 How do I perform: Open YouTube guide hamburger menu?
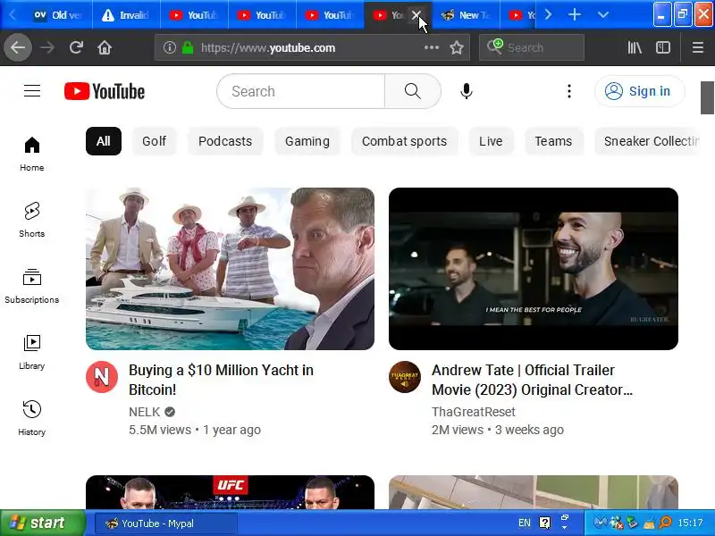point(32,91)
